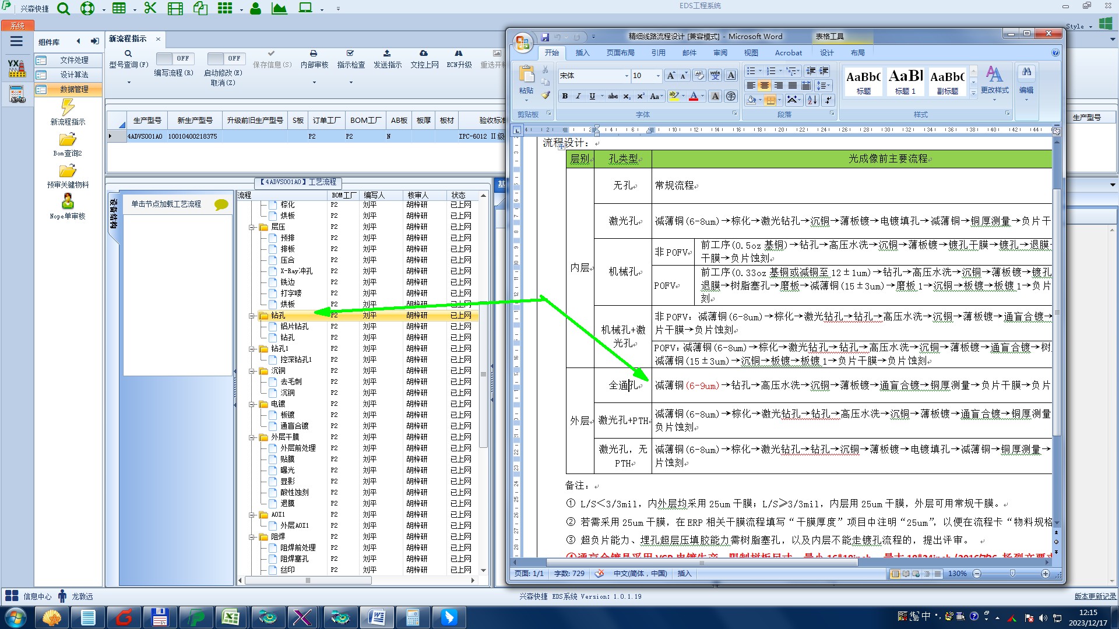This screenshot has height=629, width=1119.
Task: Click the 型号查询 search icon
Action: click(x=128, y=54)
